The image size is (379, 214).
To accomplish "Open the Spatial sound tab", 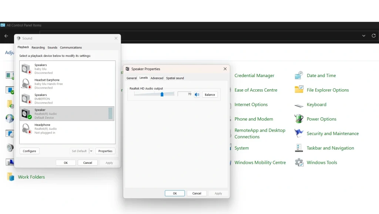I will pos(175,78).
